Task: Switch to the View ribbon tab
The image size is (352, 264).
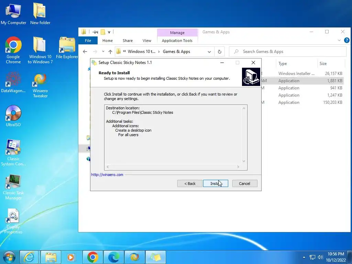Action: [x=147, y=41]
